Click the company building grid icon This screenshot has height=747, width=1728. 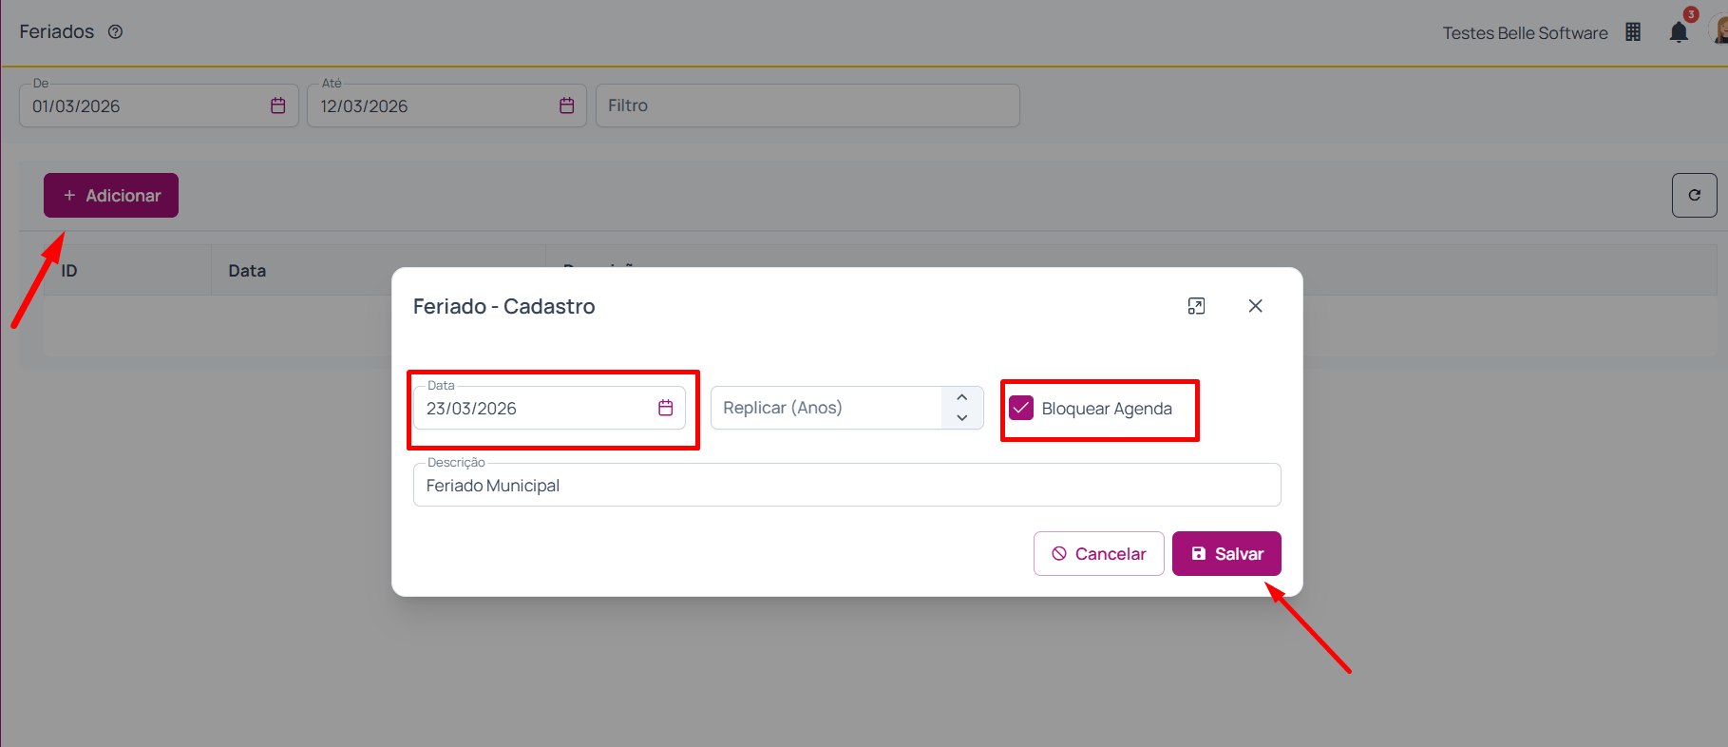point(1633,32)
